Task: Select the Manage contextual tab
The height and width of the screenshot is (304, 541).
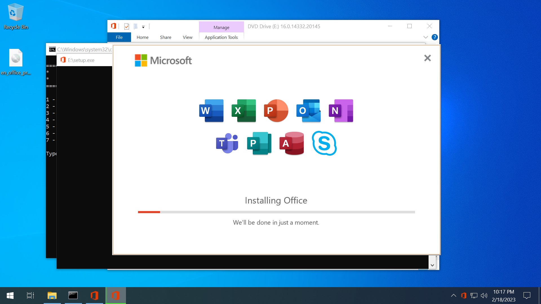Action: click(221, 27)
